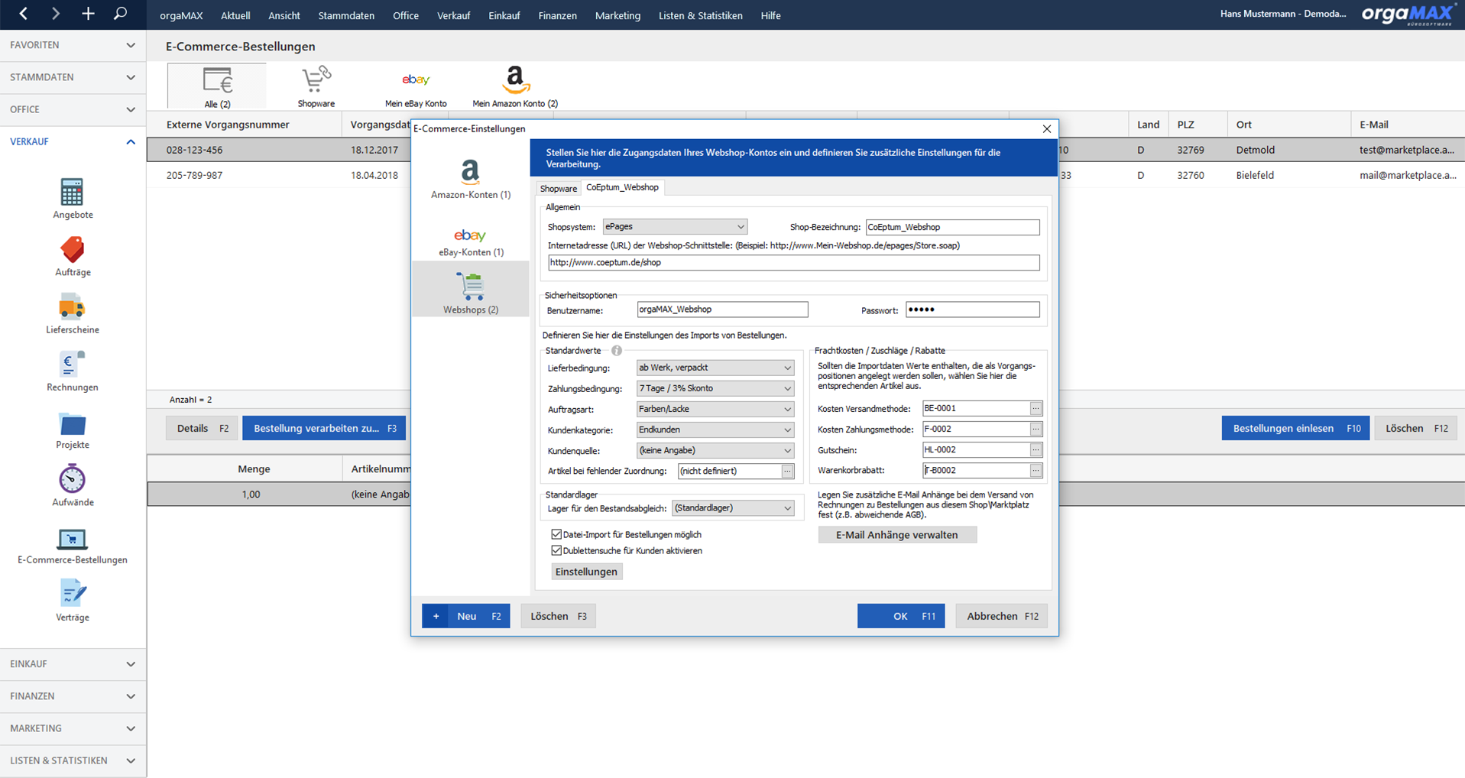The height and width of the screenshot is (778, 1465).
Task: Open the Zahlungsbedingung dropdown
Action: point(715,389)
